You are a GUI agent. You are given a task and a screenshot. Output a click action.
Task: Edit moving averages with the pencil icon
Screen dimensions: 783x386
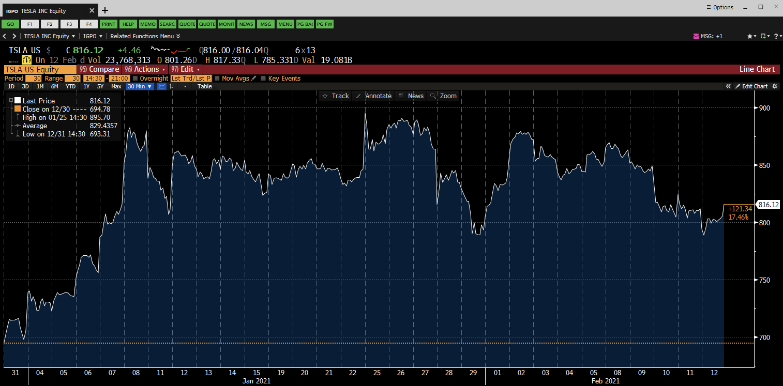coord(253,79)
